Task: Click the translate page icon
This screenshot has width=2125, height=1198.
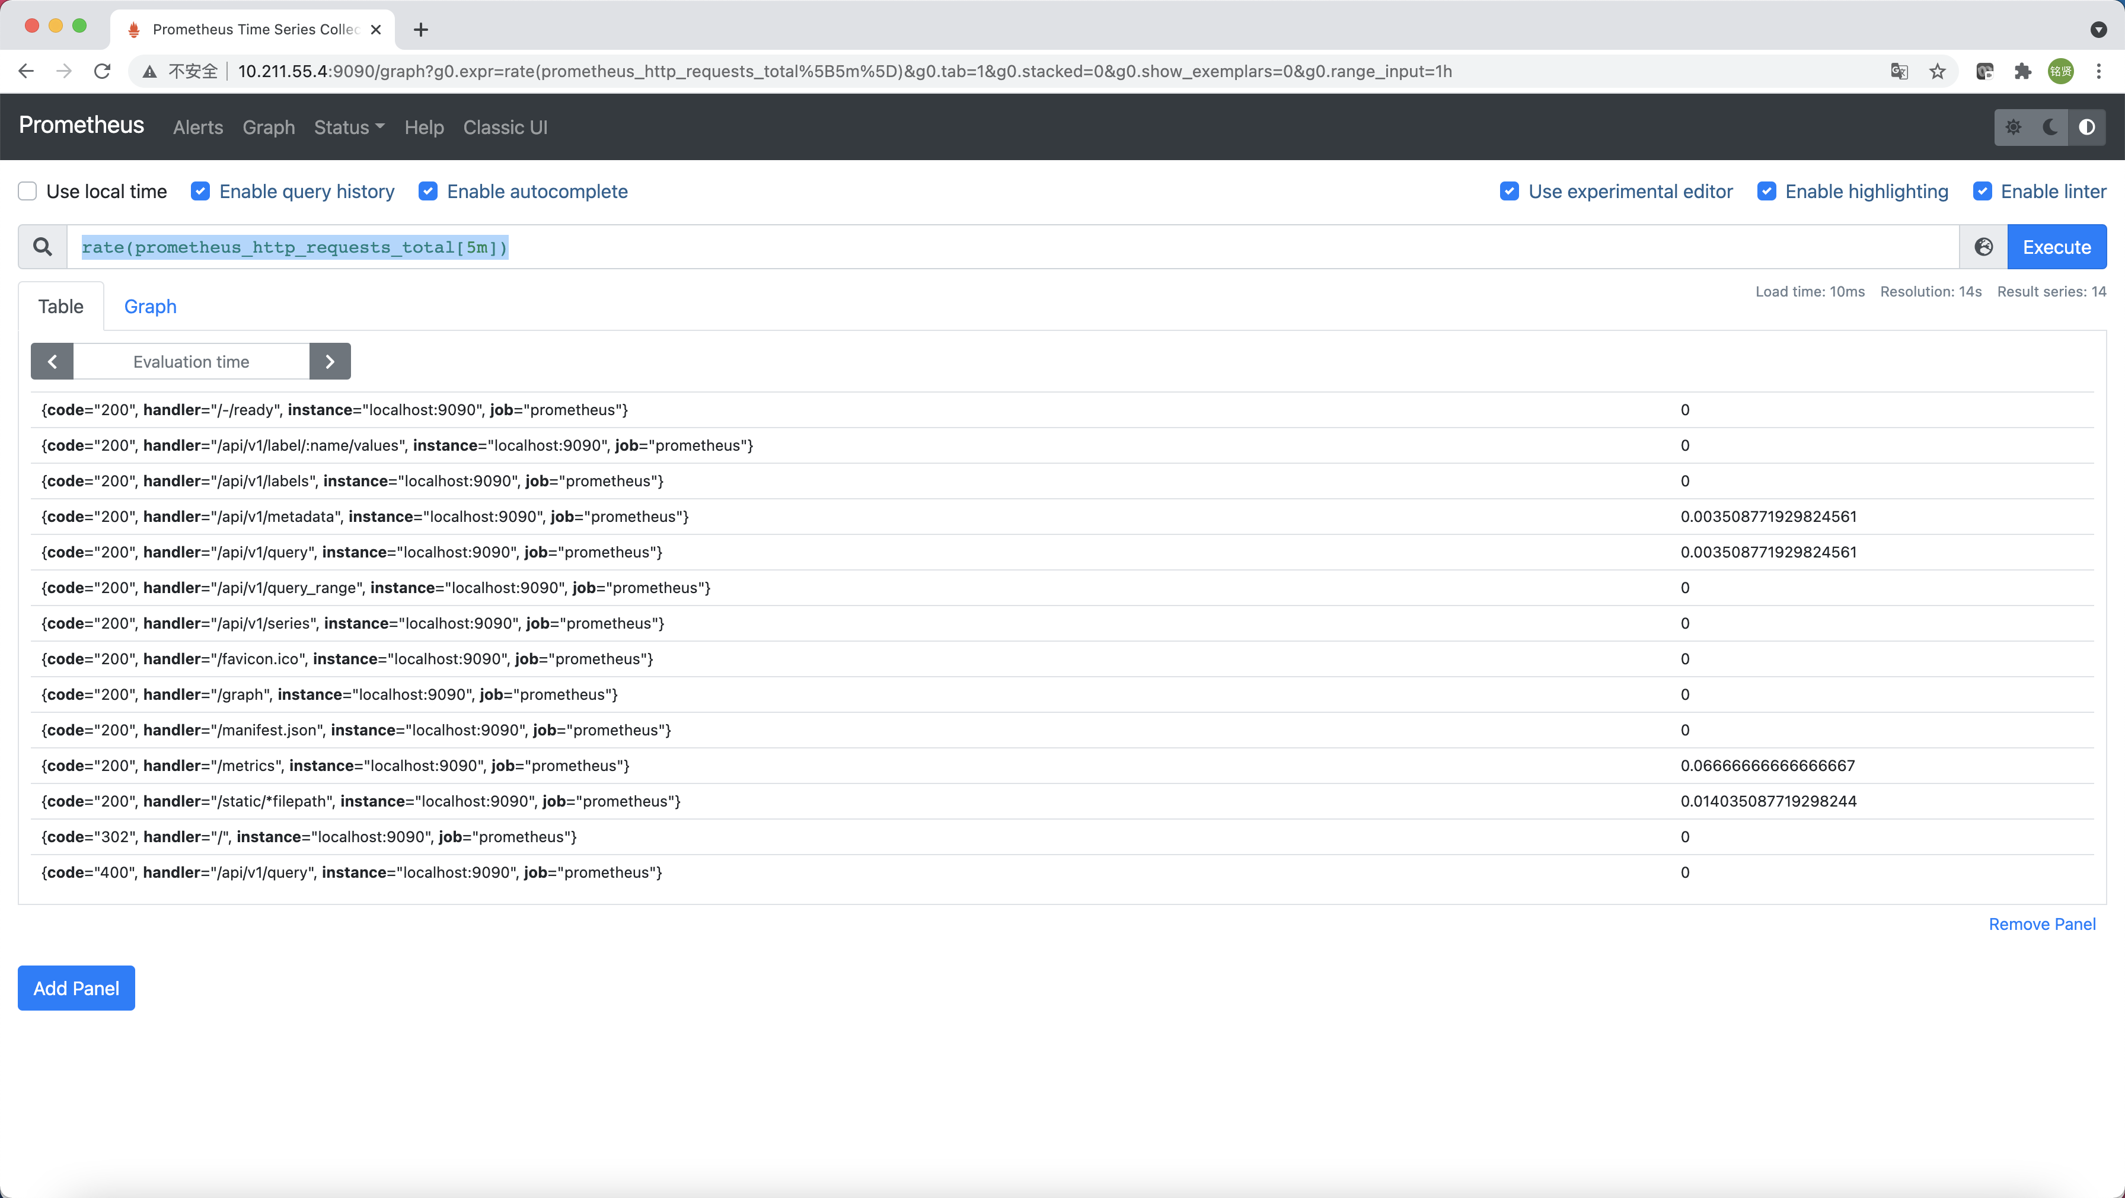Action: pyautogui.click(x=1899, y=72)
